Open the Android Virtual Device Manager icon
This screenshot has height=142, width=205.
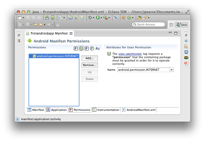click(x=53, y=17)
